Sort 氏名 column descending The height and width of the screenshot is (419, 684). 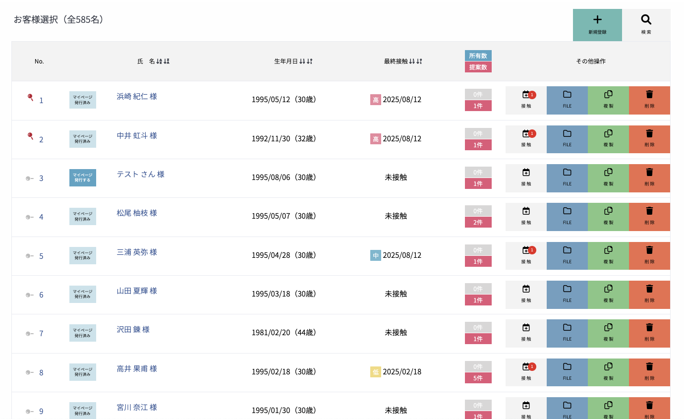click(x=167, y=61)
